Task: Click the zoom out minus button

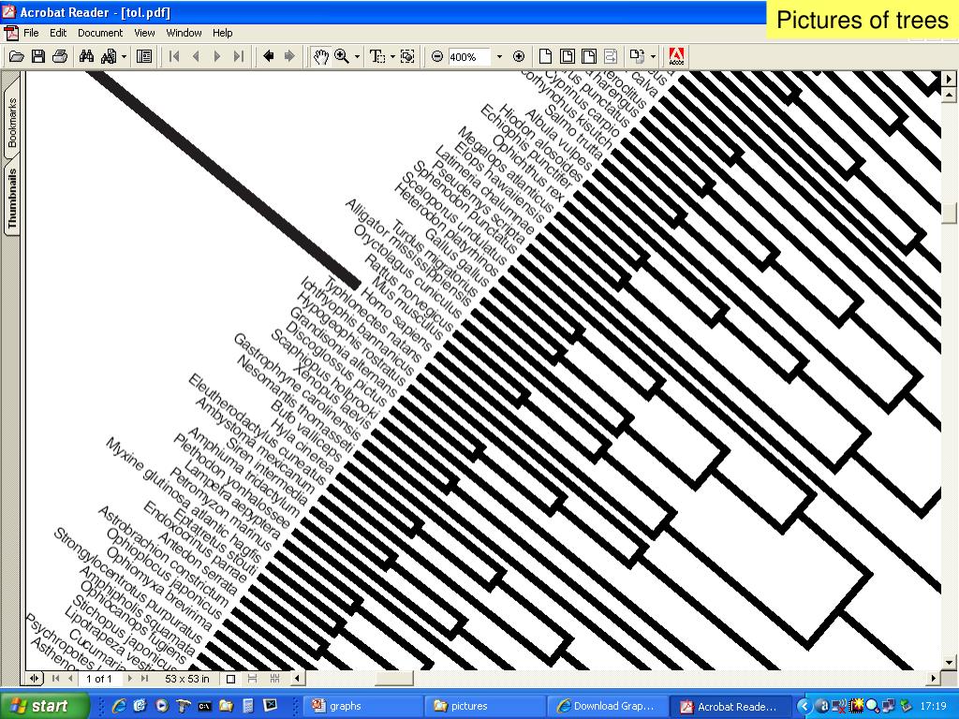Action: 436,57
